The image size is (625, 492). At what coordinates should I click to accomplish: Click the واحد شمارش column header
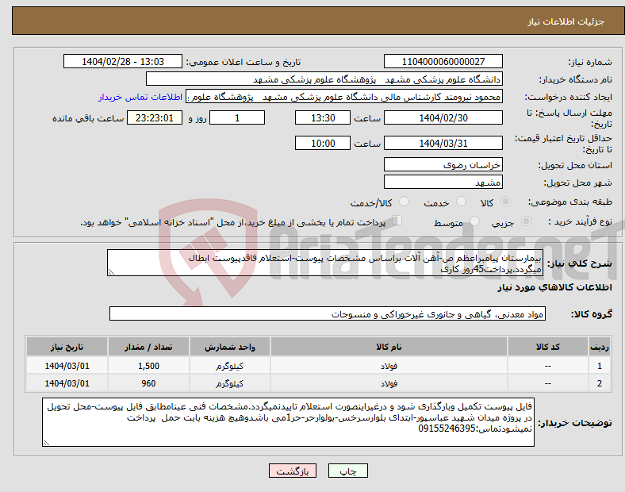230,347
